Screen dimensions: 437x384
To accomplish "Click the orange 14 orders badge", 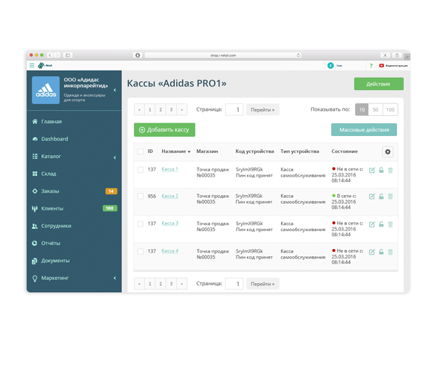I will [x=111, y=191].
